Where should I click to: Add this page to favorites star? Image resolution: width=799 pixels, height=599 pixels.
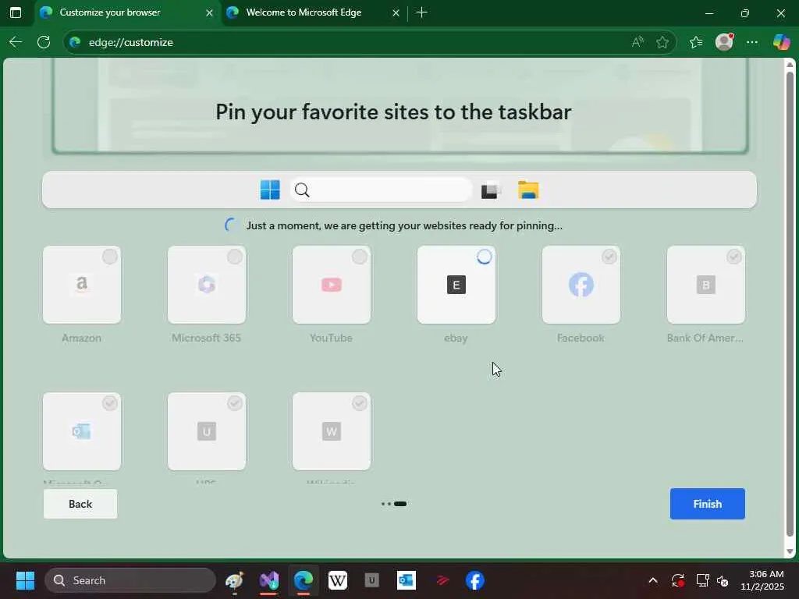[662, 42]
